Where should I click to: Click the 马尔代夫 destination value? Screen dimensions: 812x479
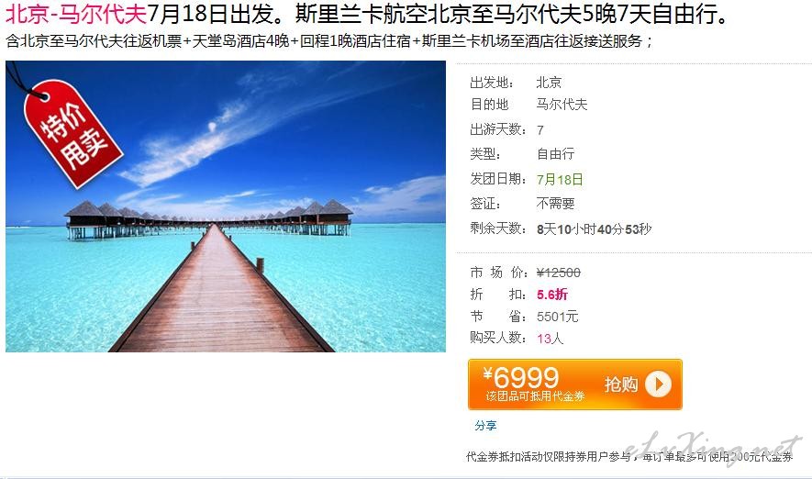click(x=562, y=105)
